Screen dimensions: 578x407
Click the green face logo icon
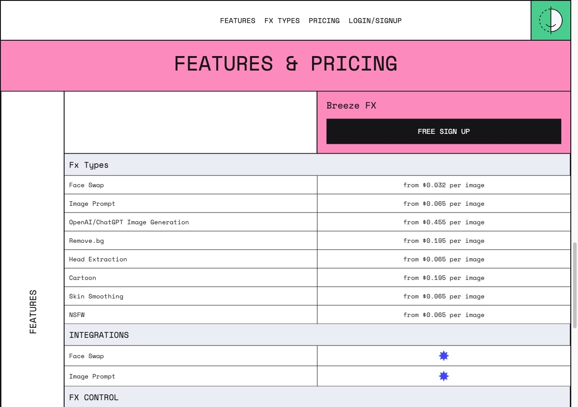tap(551, 20)
